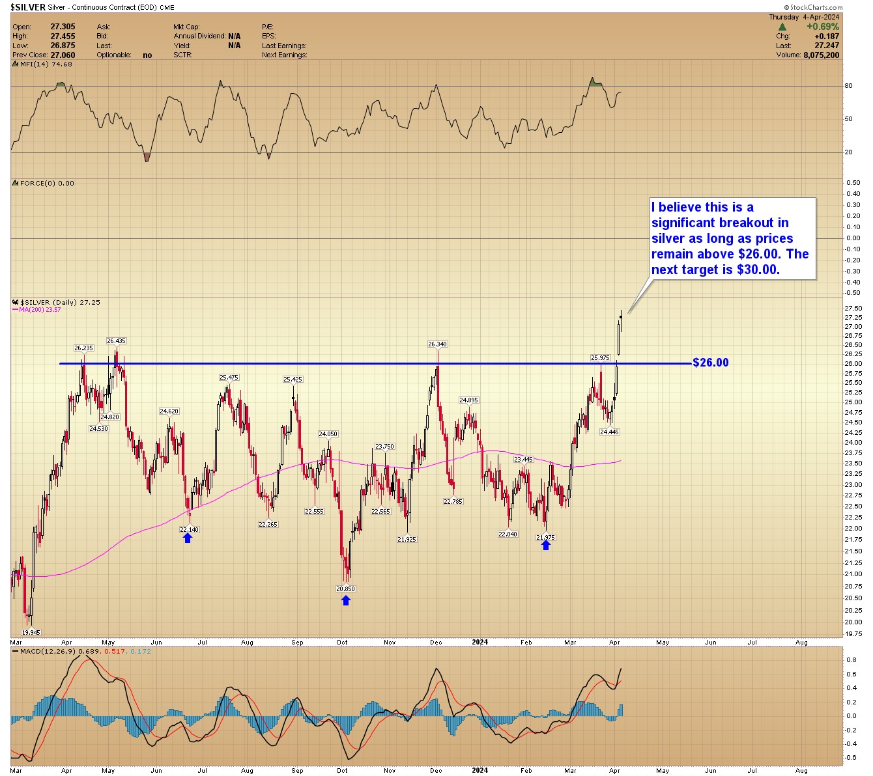Select the breakout annotation text box

coord(733,238)
